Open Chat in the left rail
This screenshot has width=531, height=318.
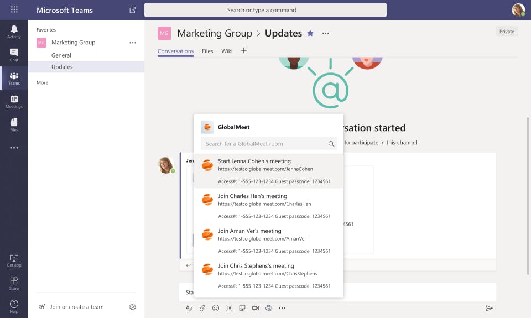coord(14,55)
